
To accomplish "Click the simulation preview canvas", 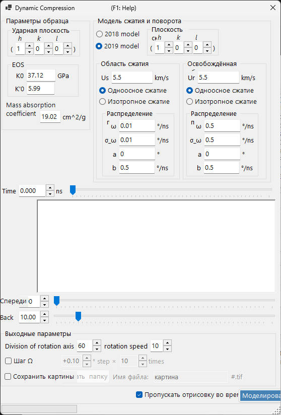I will pyautogui.click(x=156, y=246).
